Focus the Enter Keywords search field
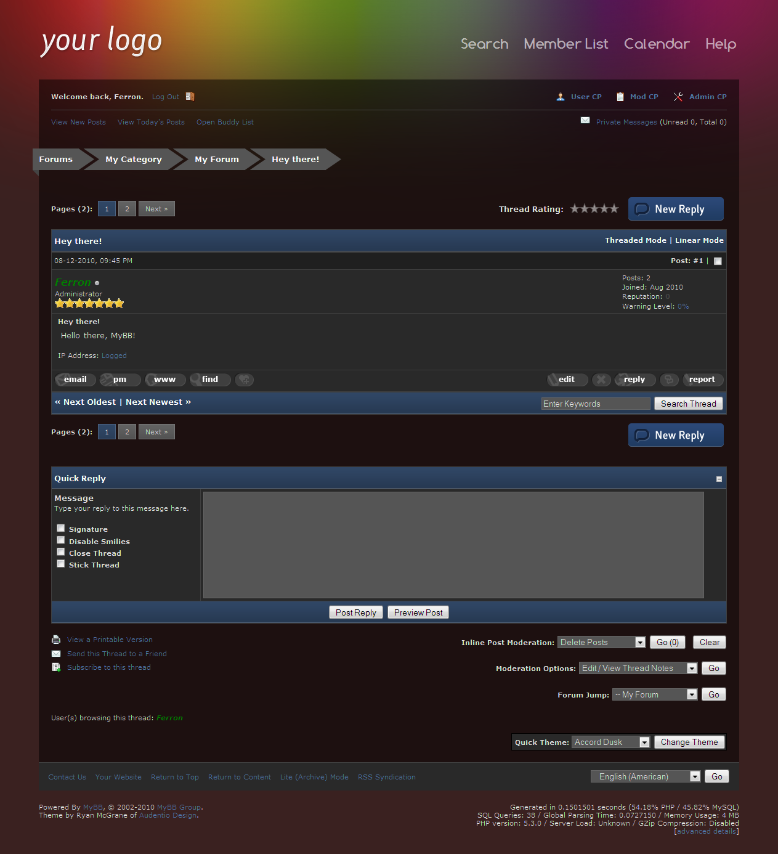 [x=595, y=404]
